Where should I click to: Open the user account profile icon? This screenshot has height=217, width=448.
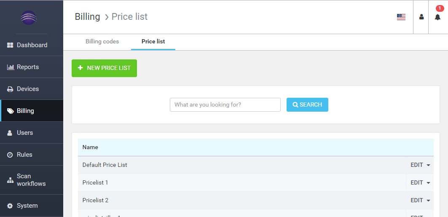pyautogui.click(x=421, y=17)
